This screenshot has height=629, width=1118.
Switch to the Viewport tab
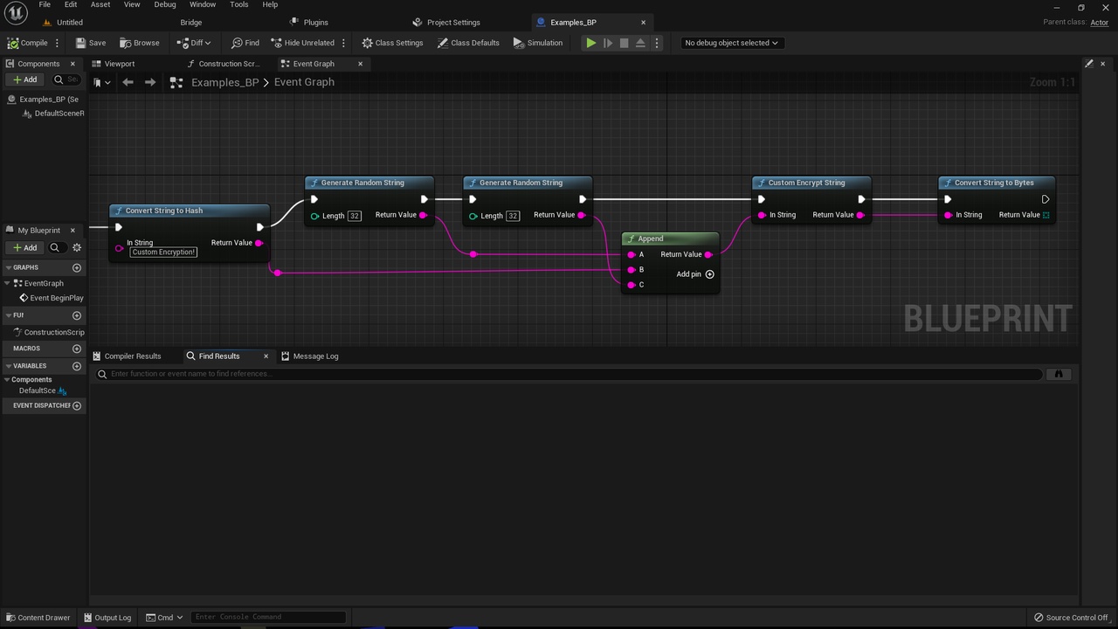[120, 64]
